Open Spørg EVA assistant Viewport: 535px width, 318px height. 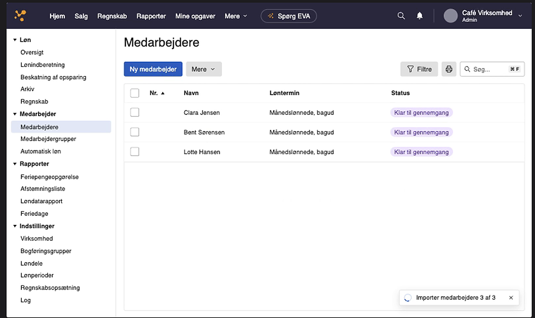[289, 16]
